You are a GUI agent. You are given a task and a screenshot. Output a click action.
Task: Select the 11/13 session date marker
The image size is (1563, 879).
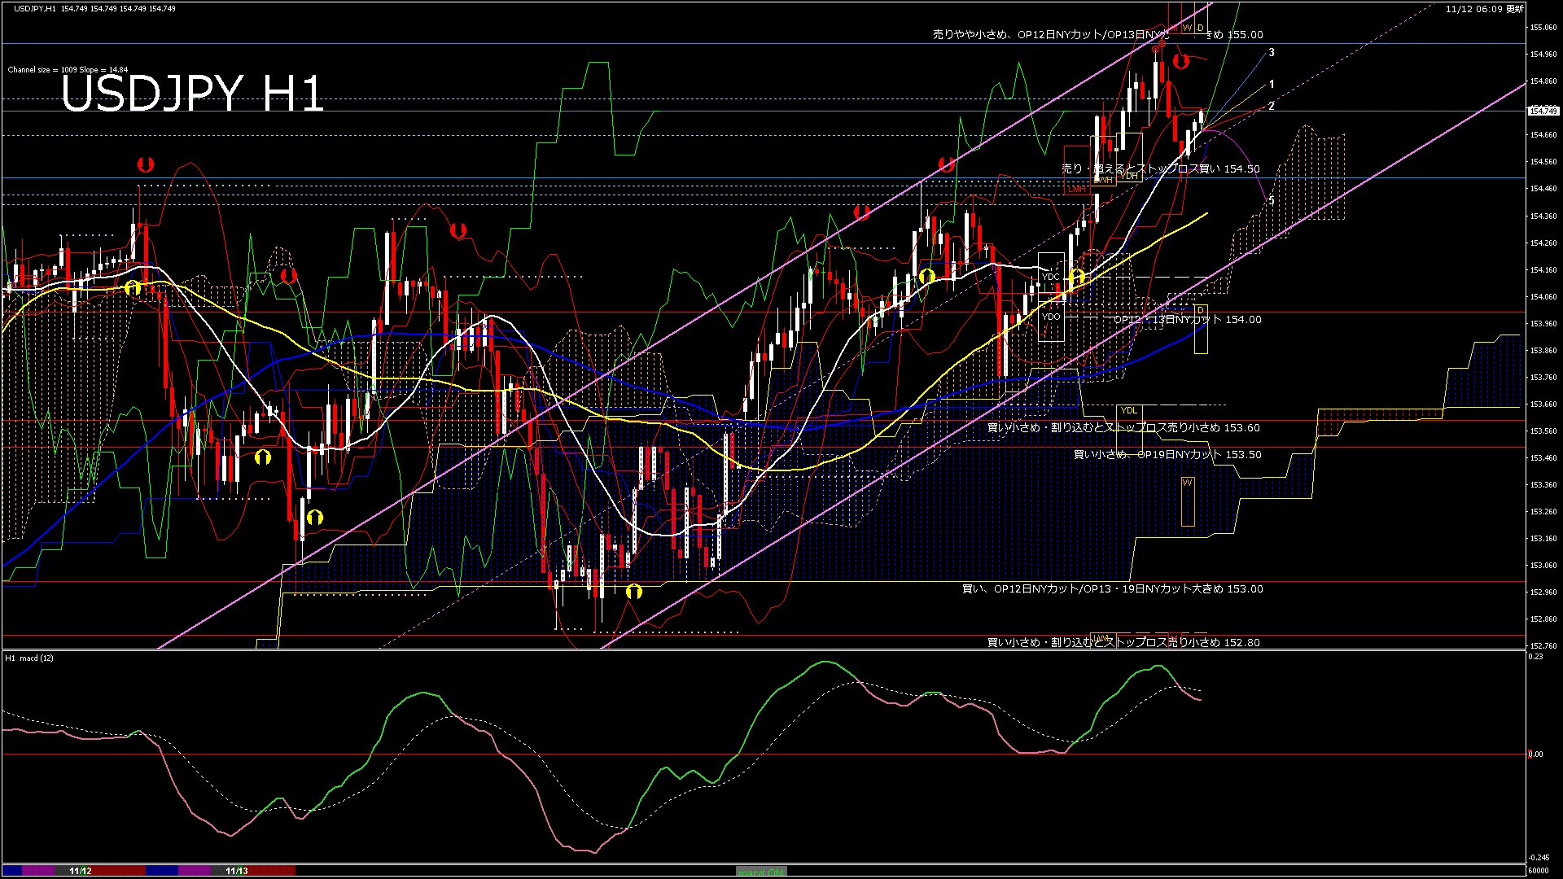pyautogui.click(x=236, y=871)
